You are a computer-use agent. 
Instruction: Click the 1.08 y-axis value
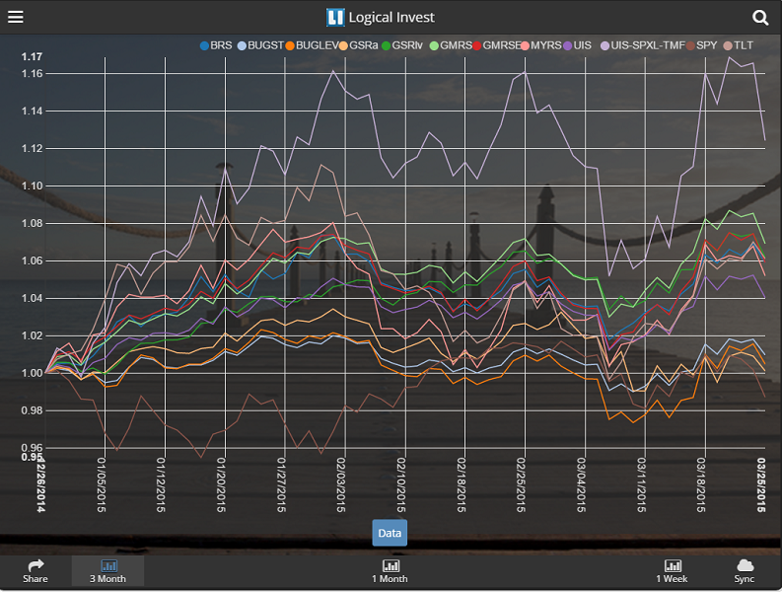(x=32, y=224)
